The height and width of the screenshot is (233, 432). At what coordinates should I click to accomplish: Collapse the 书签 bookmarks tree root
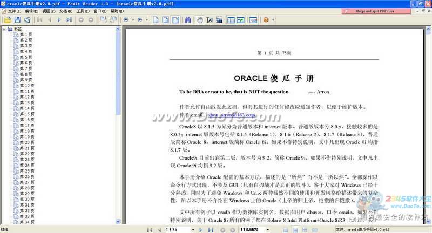pyautogui.click(x=4, y=29)
